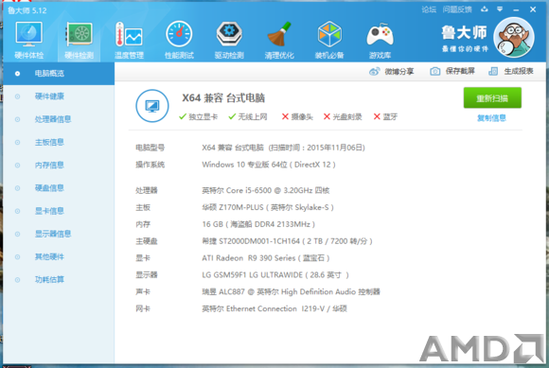Click the Ethernet Connection I219-V value

coord(274,308)
